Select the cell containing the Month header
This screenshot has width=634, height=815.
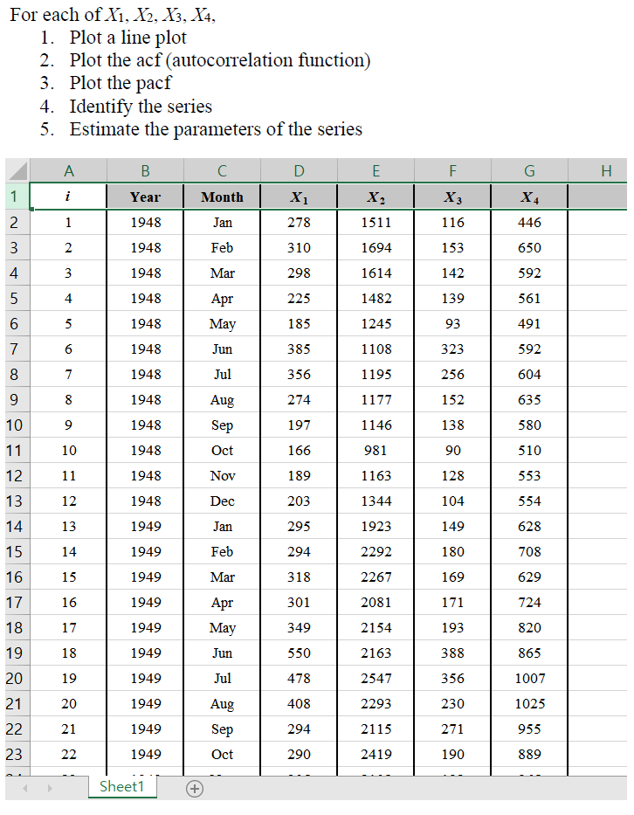[x=222, y=197]
